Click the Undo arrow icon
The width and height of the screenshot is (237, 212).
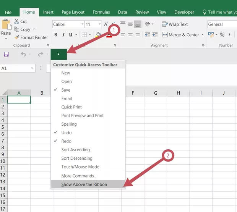coord(23,55)
